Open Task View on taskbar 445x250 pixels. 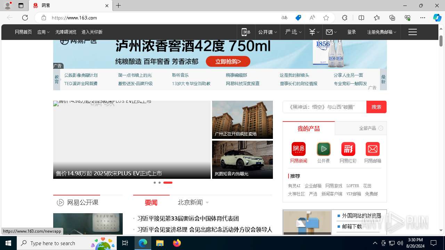[125, 243]
